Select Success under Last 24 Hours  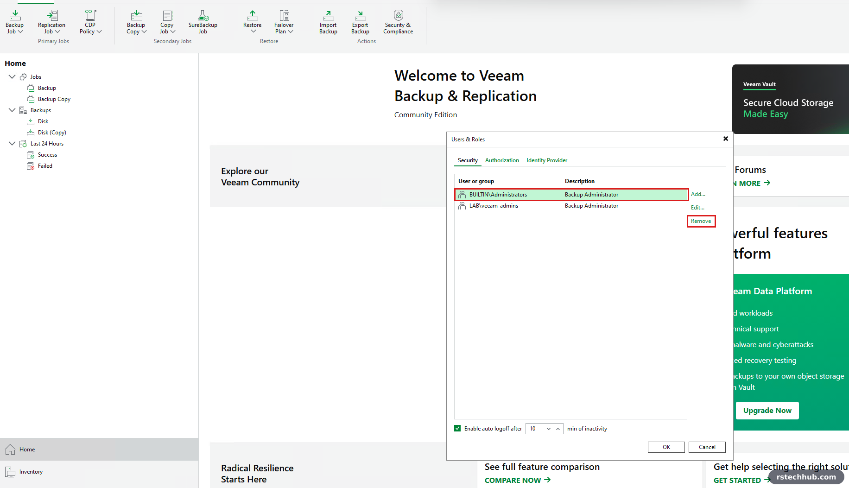tap(47, 155)
